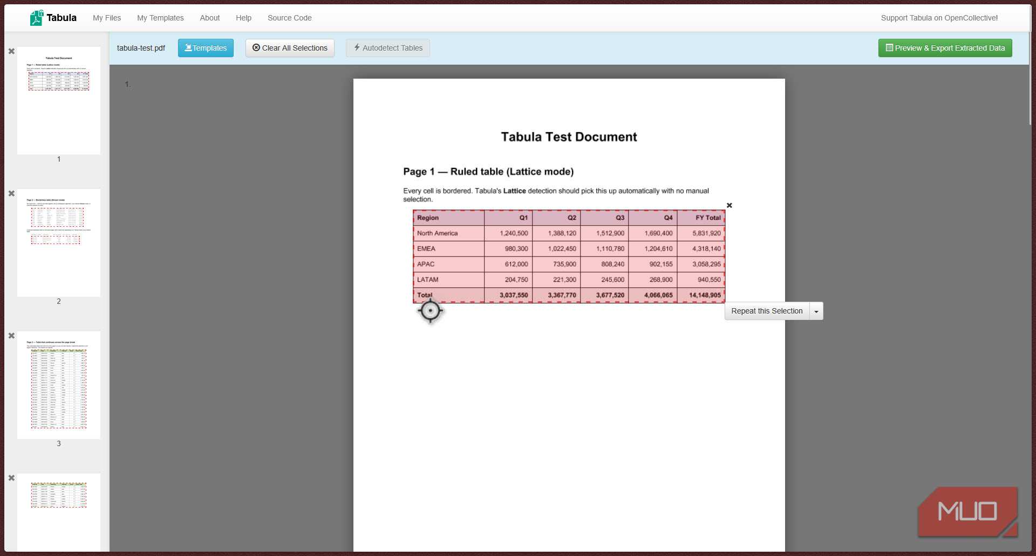Click Repeat this Selection button
Viewport: 1036px width, 556px height.
767,311
